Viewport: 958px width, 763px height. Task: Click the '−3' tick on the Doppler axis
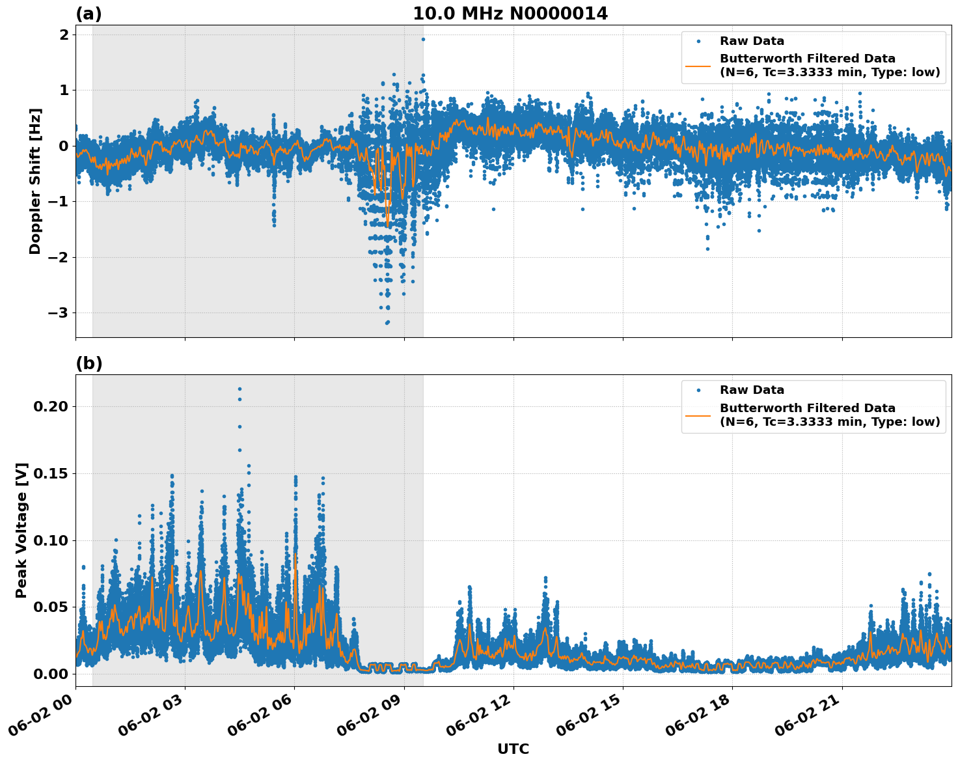pyautogui.click(x=59, y=313)
